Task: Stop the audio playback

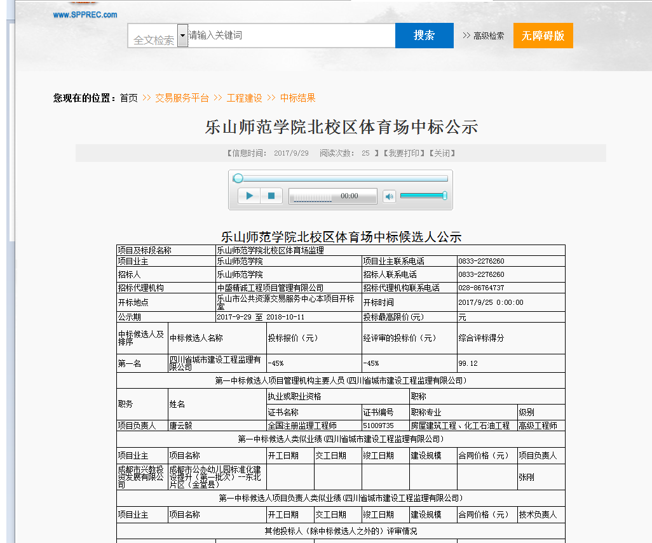Action: [x=271, y=196]
